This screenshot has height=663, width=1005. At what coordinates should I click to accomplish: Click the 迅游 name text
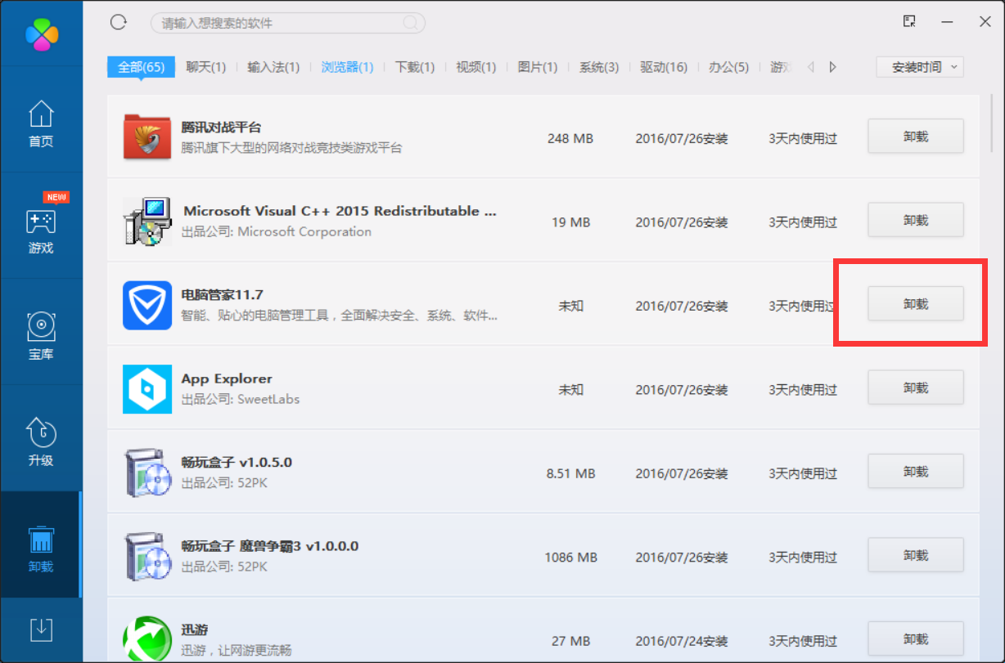[x=195, y=630]
